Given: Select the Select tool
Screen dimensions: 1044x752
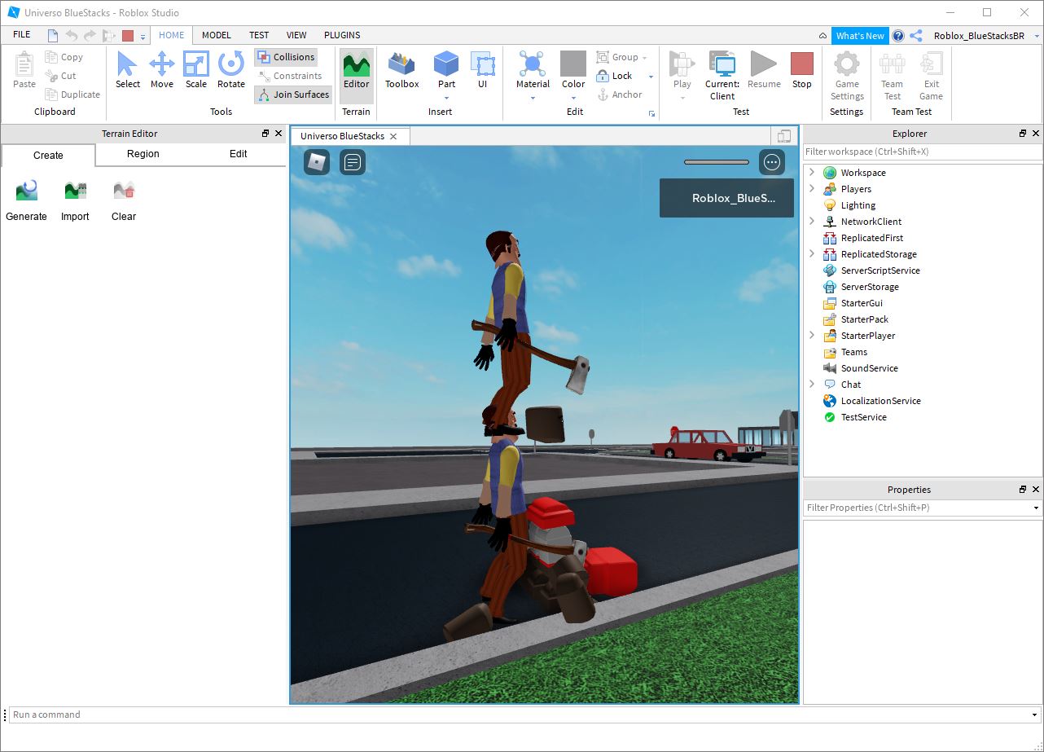Looking at the screenshot, I should click(128, 70).
